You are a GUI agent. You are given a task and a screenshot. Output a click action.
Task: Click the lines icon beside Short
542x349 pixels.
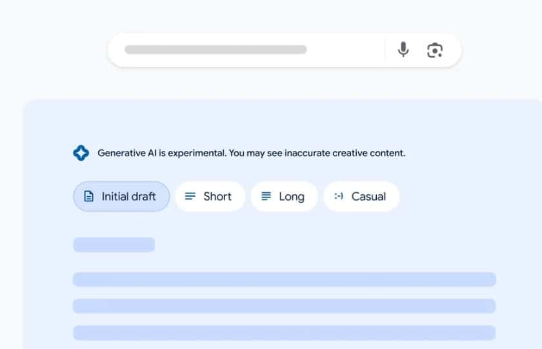tap(190, 197)
